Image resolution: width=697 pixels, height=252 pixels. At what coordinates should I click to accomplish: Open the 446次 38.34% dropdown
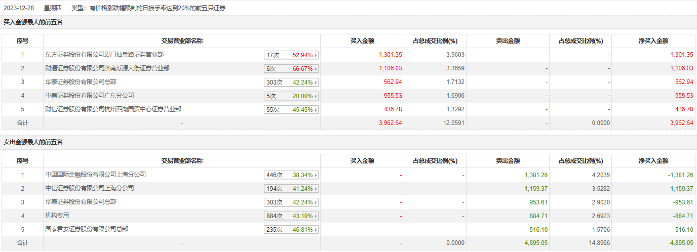click(x=317, y=176)
